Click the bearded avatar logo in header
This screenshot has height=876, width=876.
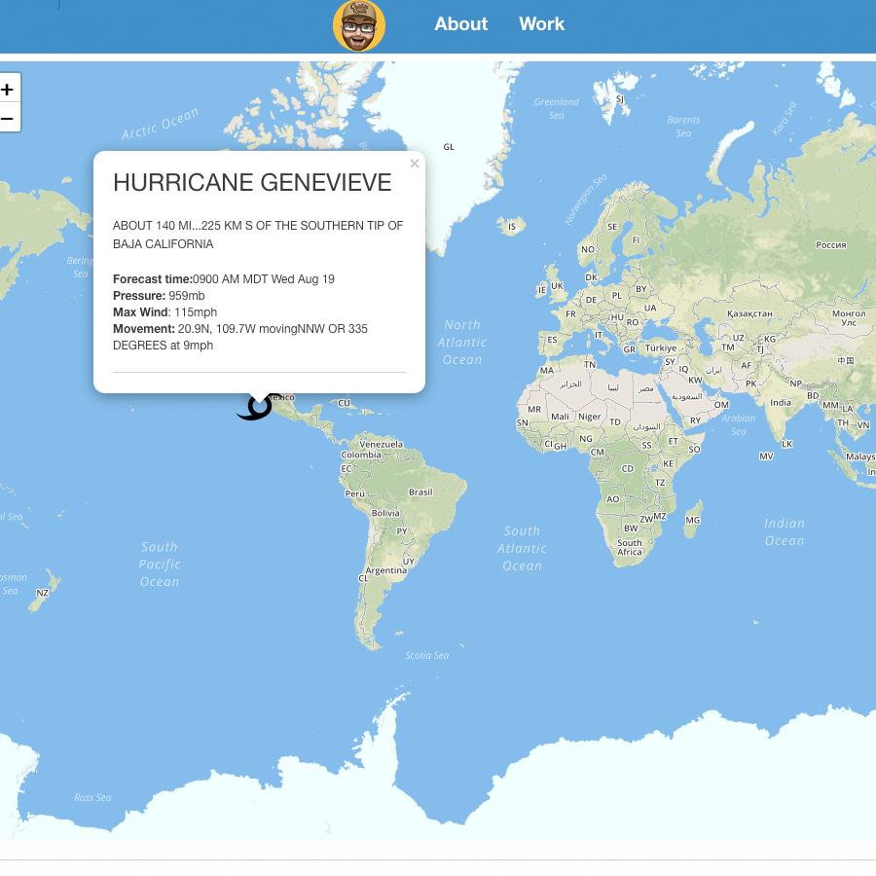[x=359, y=25]
